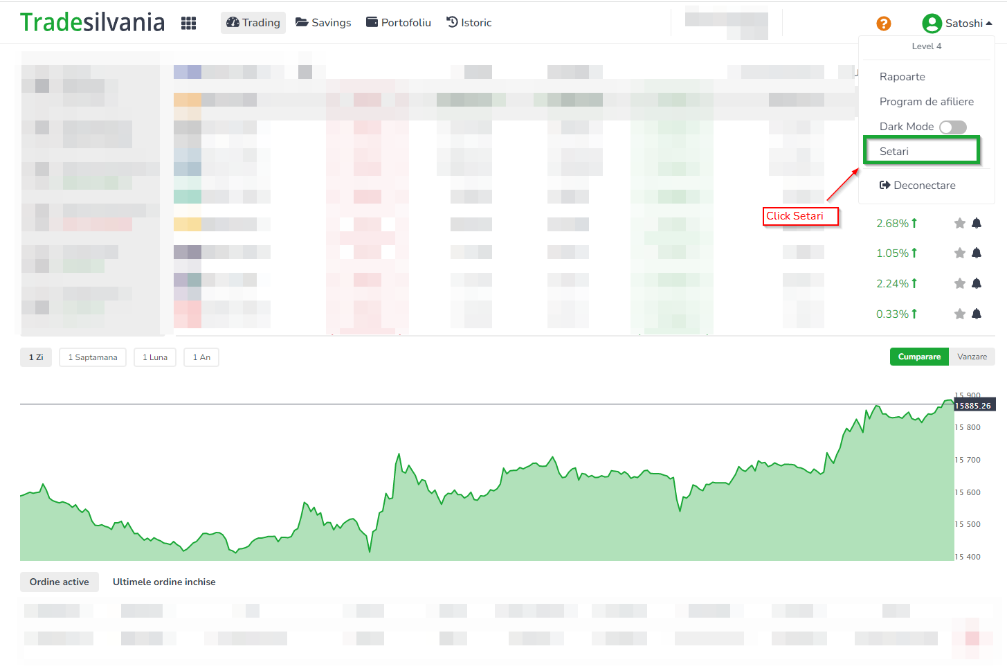Open Rapoarte in account menu
This screenshot has height=671, width=1007.
click(902, 77)
